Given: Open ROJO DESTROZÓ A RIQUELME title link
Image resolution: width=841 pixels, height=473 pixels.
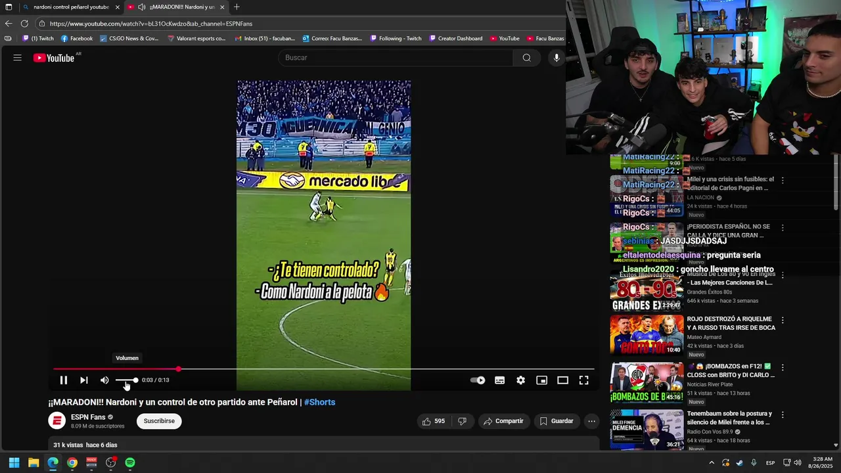Looking at the screenshot, I should pyautogui.click(x=731, y=323).
